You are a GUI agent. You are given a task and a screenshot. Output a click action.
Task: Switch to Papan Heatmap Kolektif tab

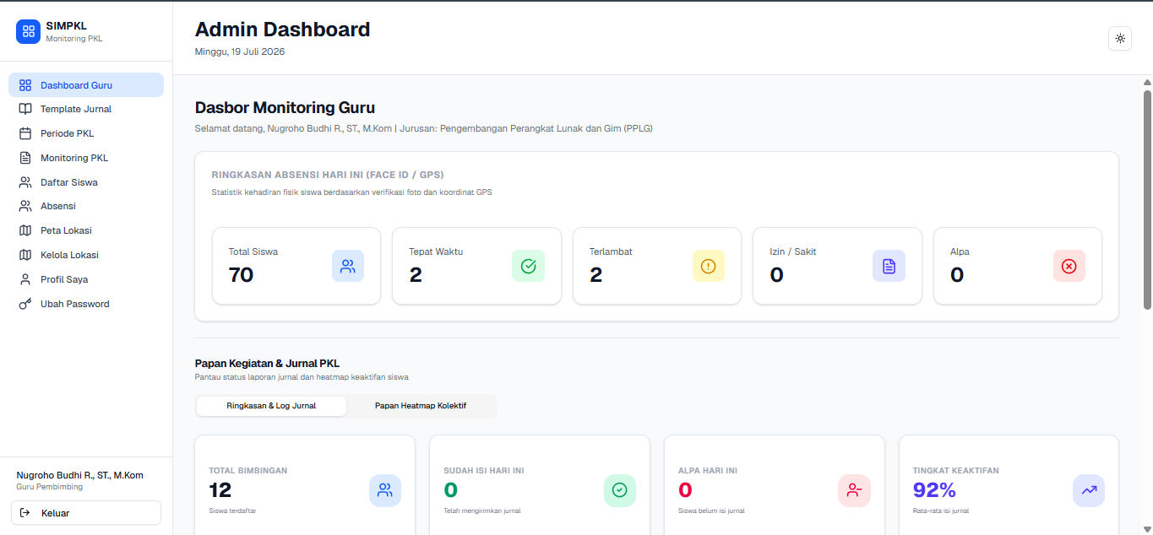[421, 406]
